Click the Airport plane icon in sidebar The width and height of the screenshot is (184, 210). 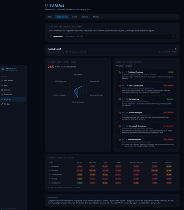pos(2,90)
